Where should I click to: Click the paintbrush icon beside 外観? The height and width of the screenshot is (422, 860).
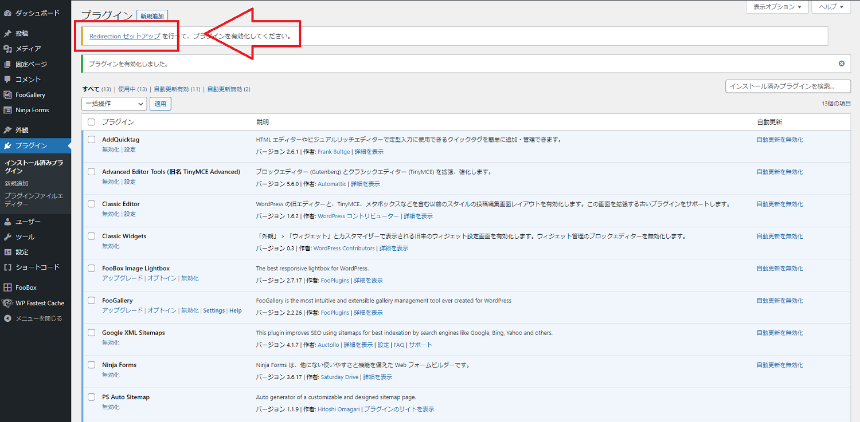[x=7, y=130]
